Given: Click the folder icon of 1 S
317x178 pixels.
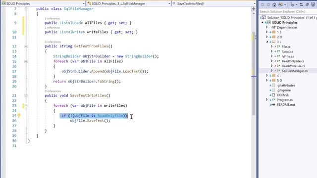Looking at the screenshot, I should [x=274, y=32].
